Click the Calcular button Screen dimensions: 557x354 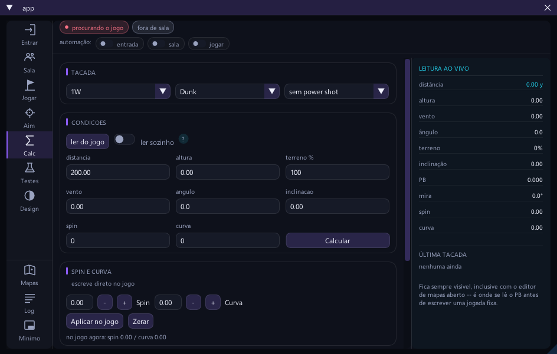338,240
